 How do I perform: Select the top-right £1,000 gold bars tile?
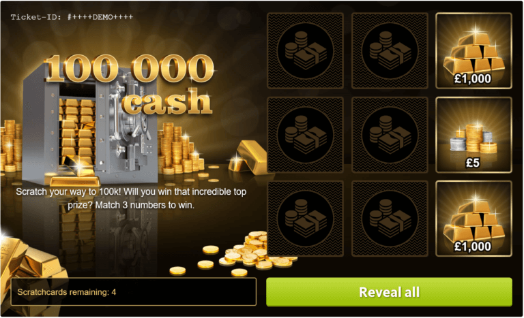pos(474,50)
